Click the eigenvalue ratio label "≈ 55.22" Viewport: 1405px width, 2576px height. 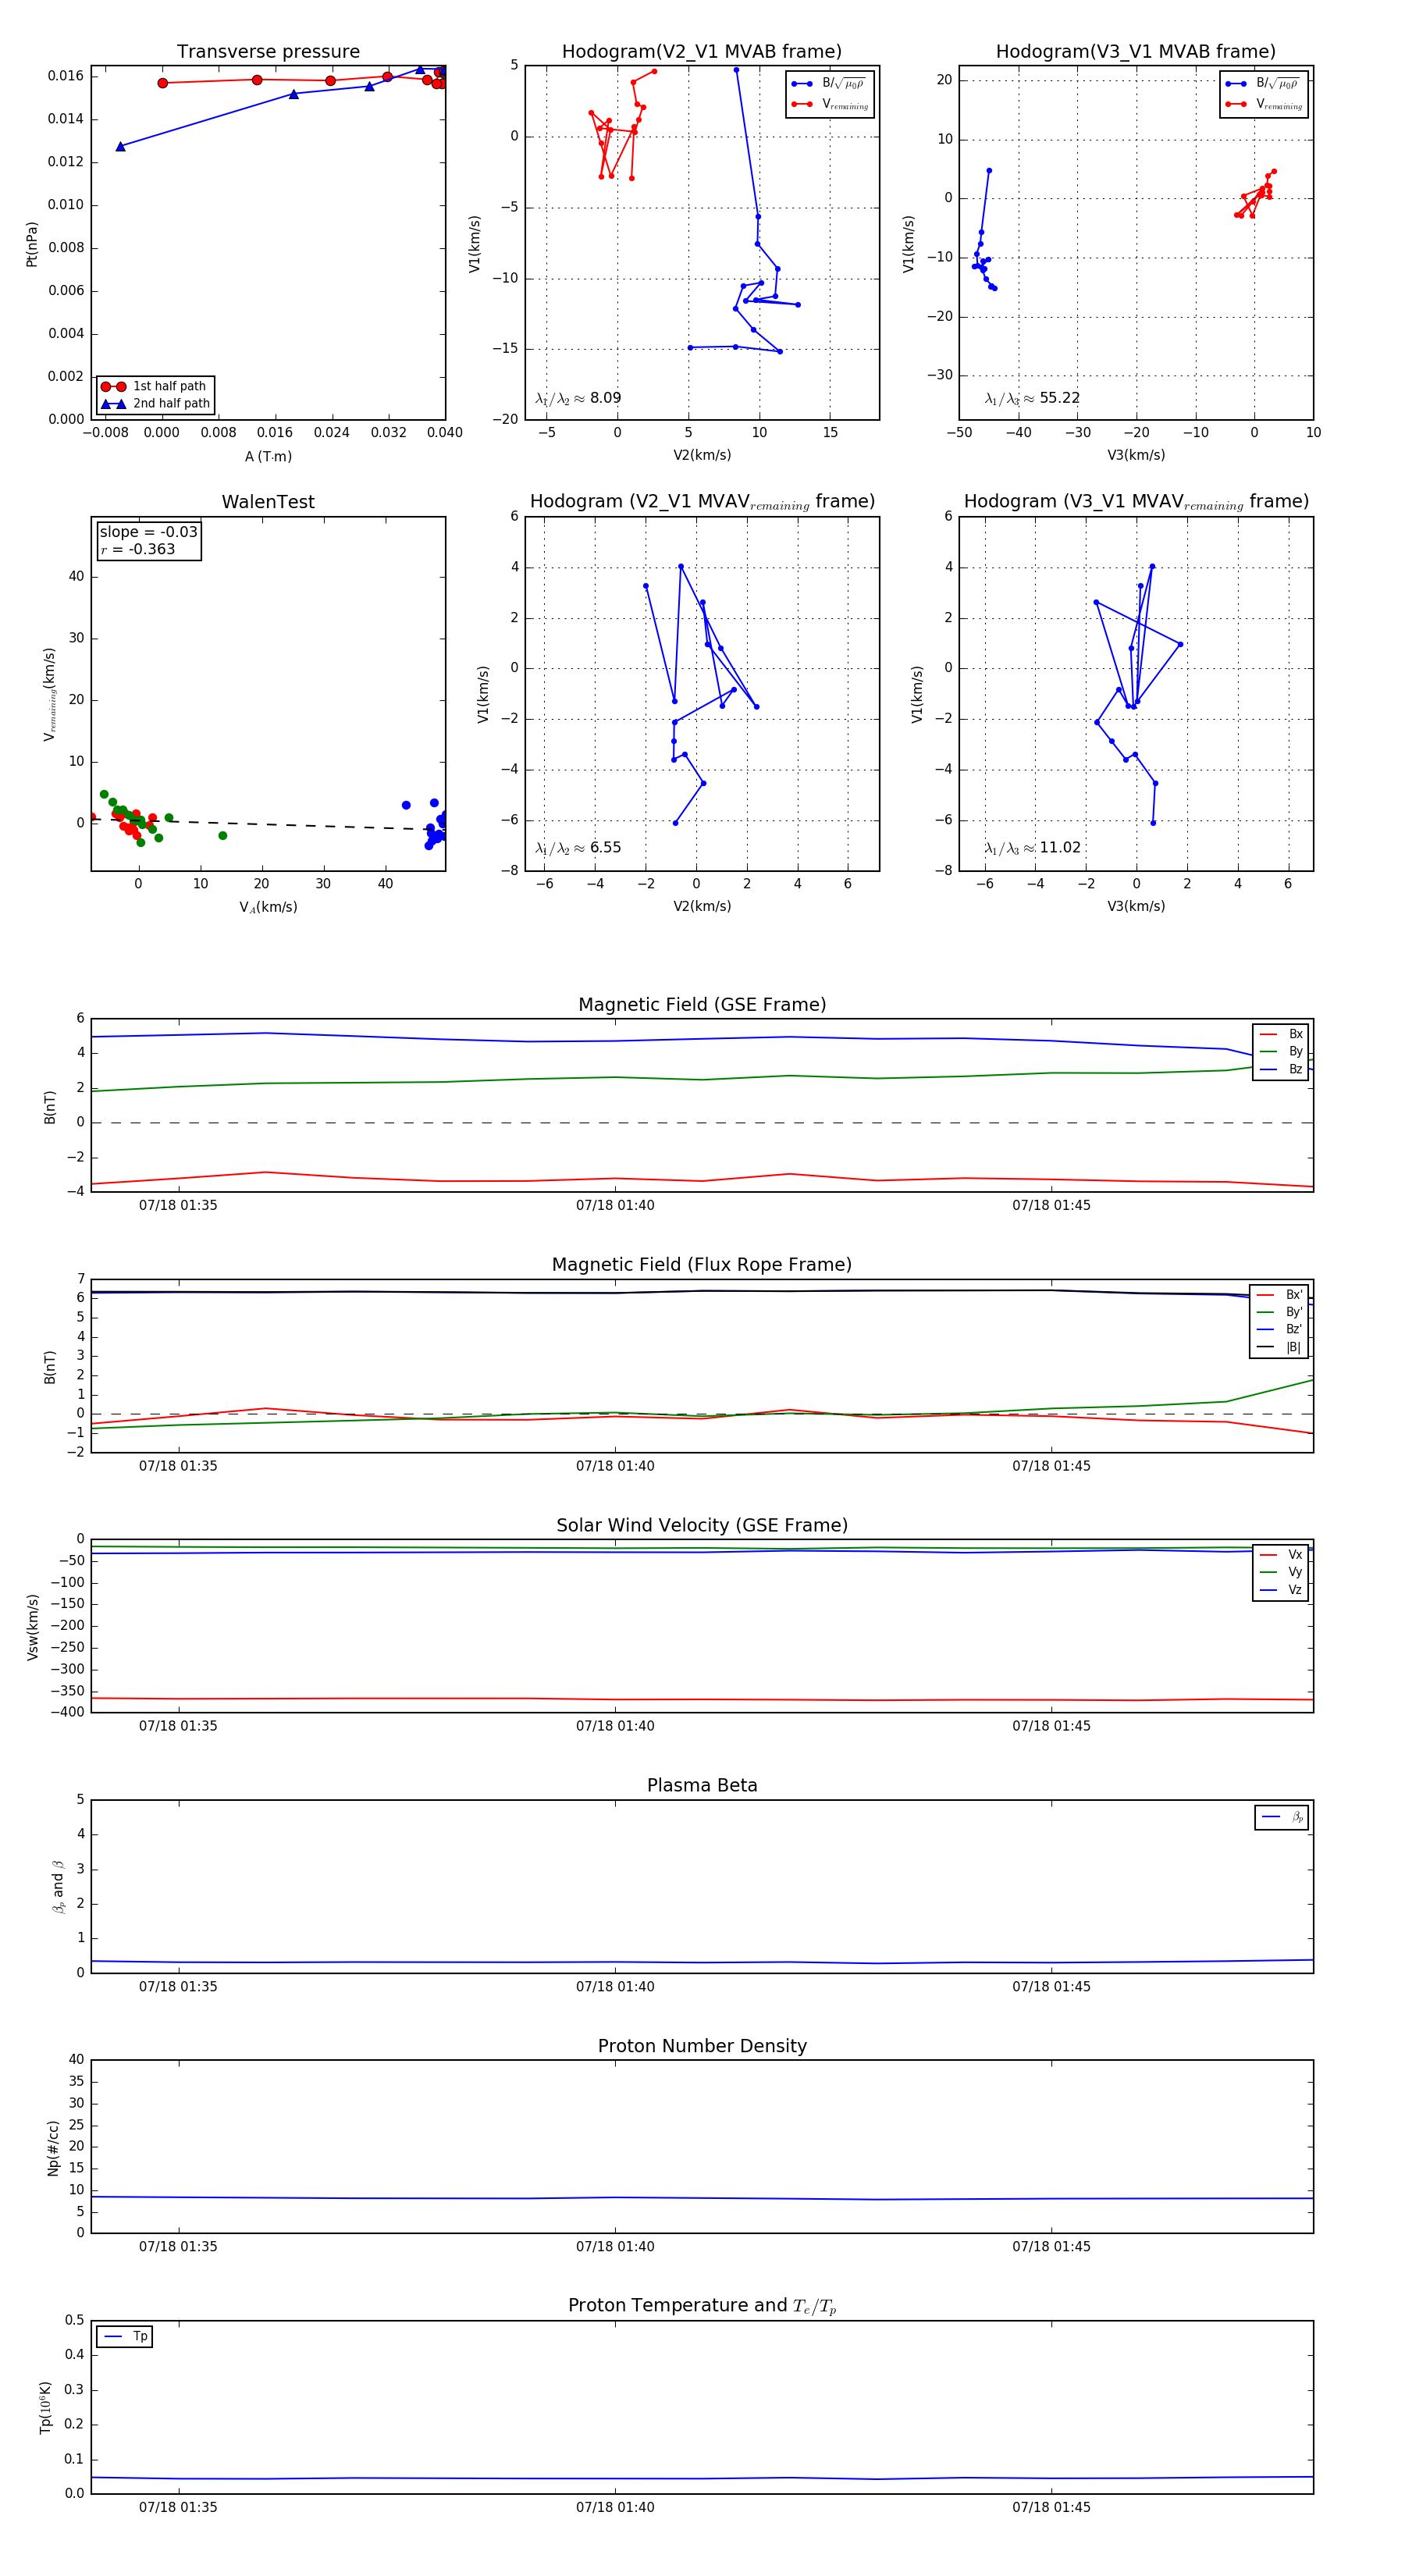click(1032, 398)
